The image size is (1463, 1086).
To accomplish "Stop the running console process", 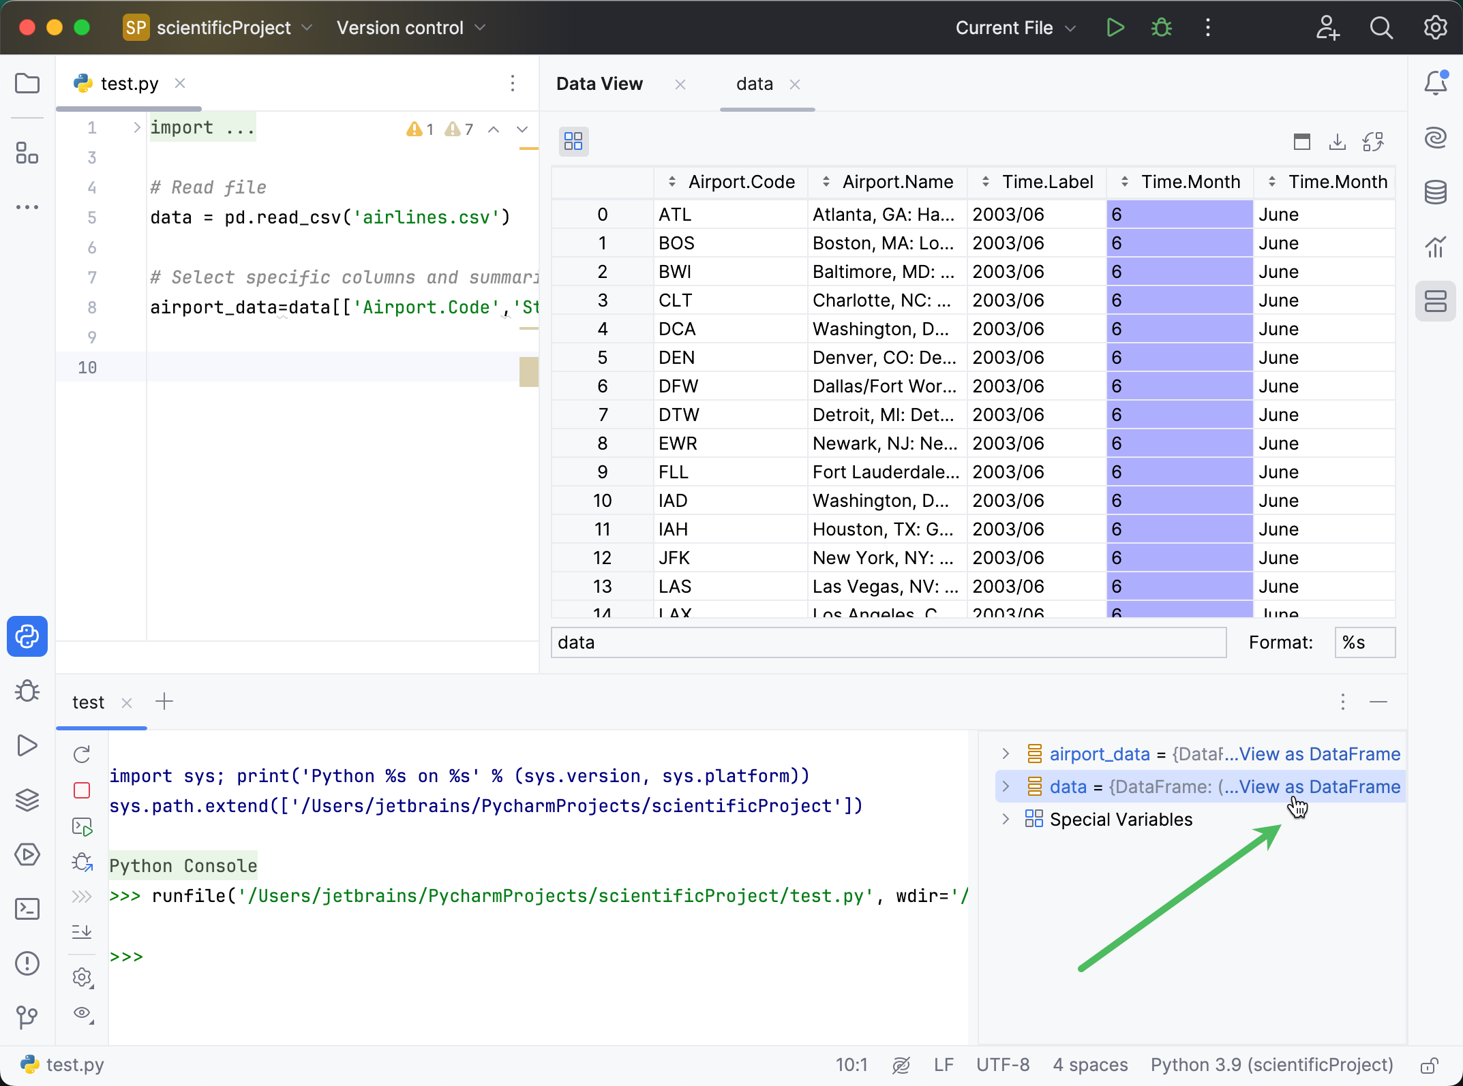I will (x=82, y=790).
